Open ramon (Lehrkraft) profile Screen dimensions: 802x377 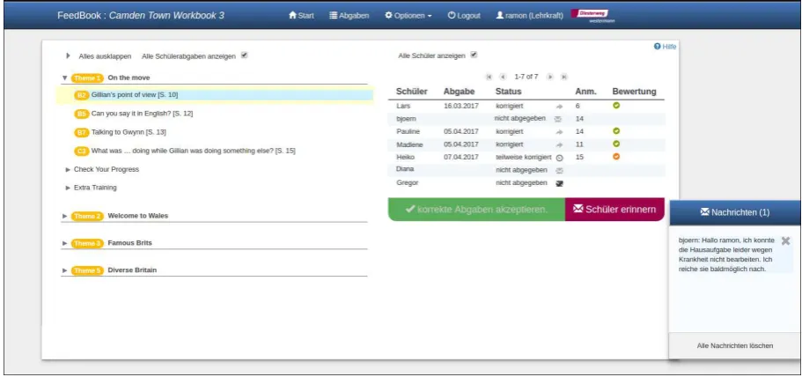pos(529,15)
